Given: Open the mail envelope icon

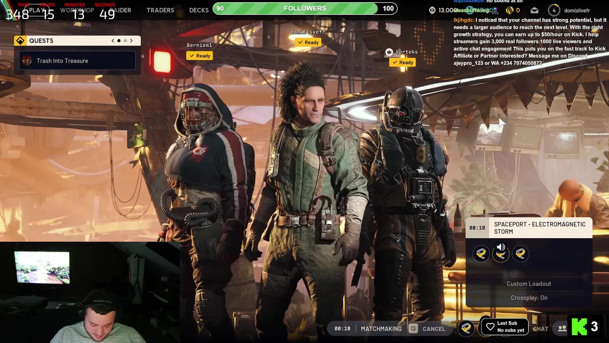Looking at the screenshot, I should pyautogui.click(x=534, y=10).
